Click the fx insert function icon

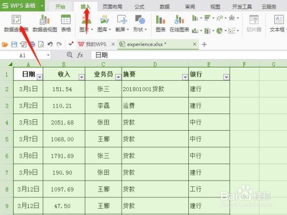tap(80, 55)
